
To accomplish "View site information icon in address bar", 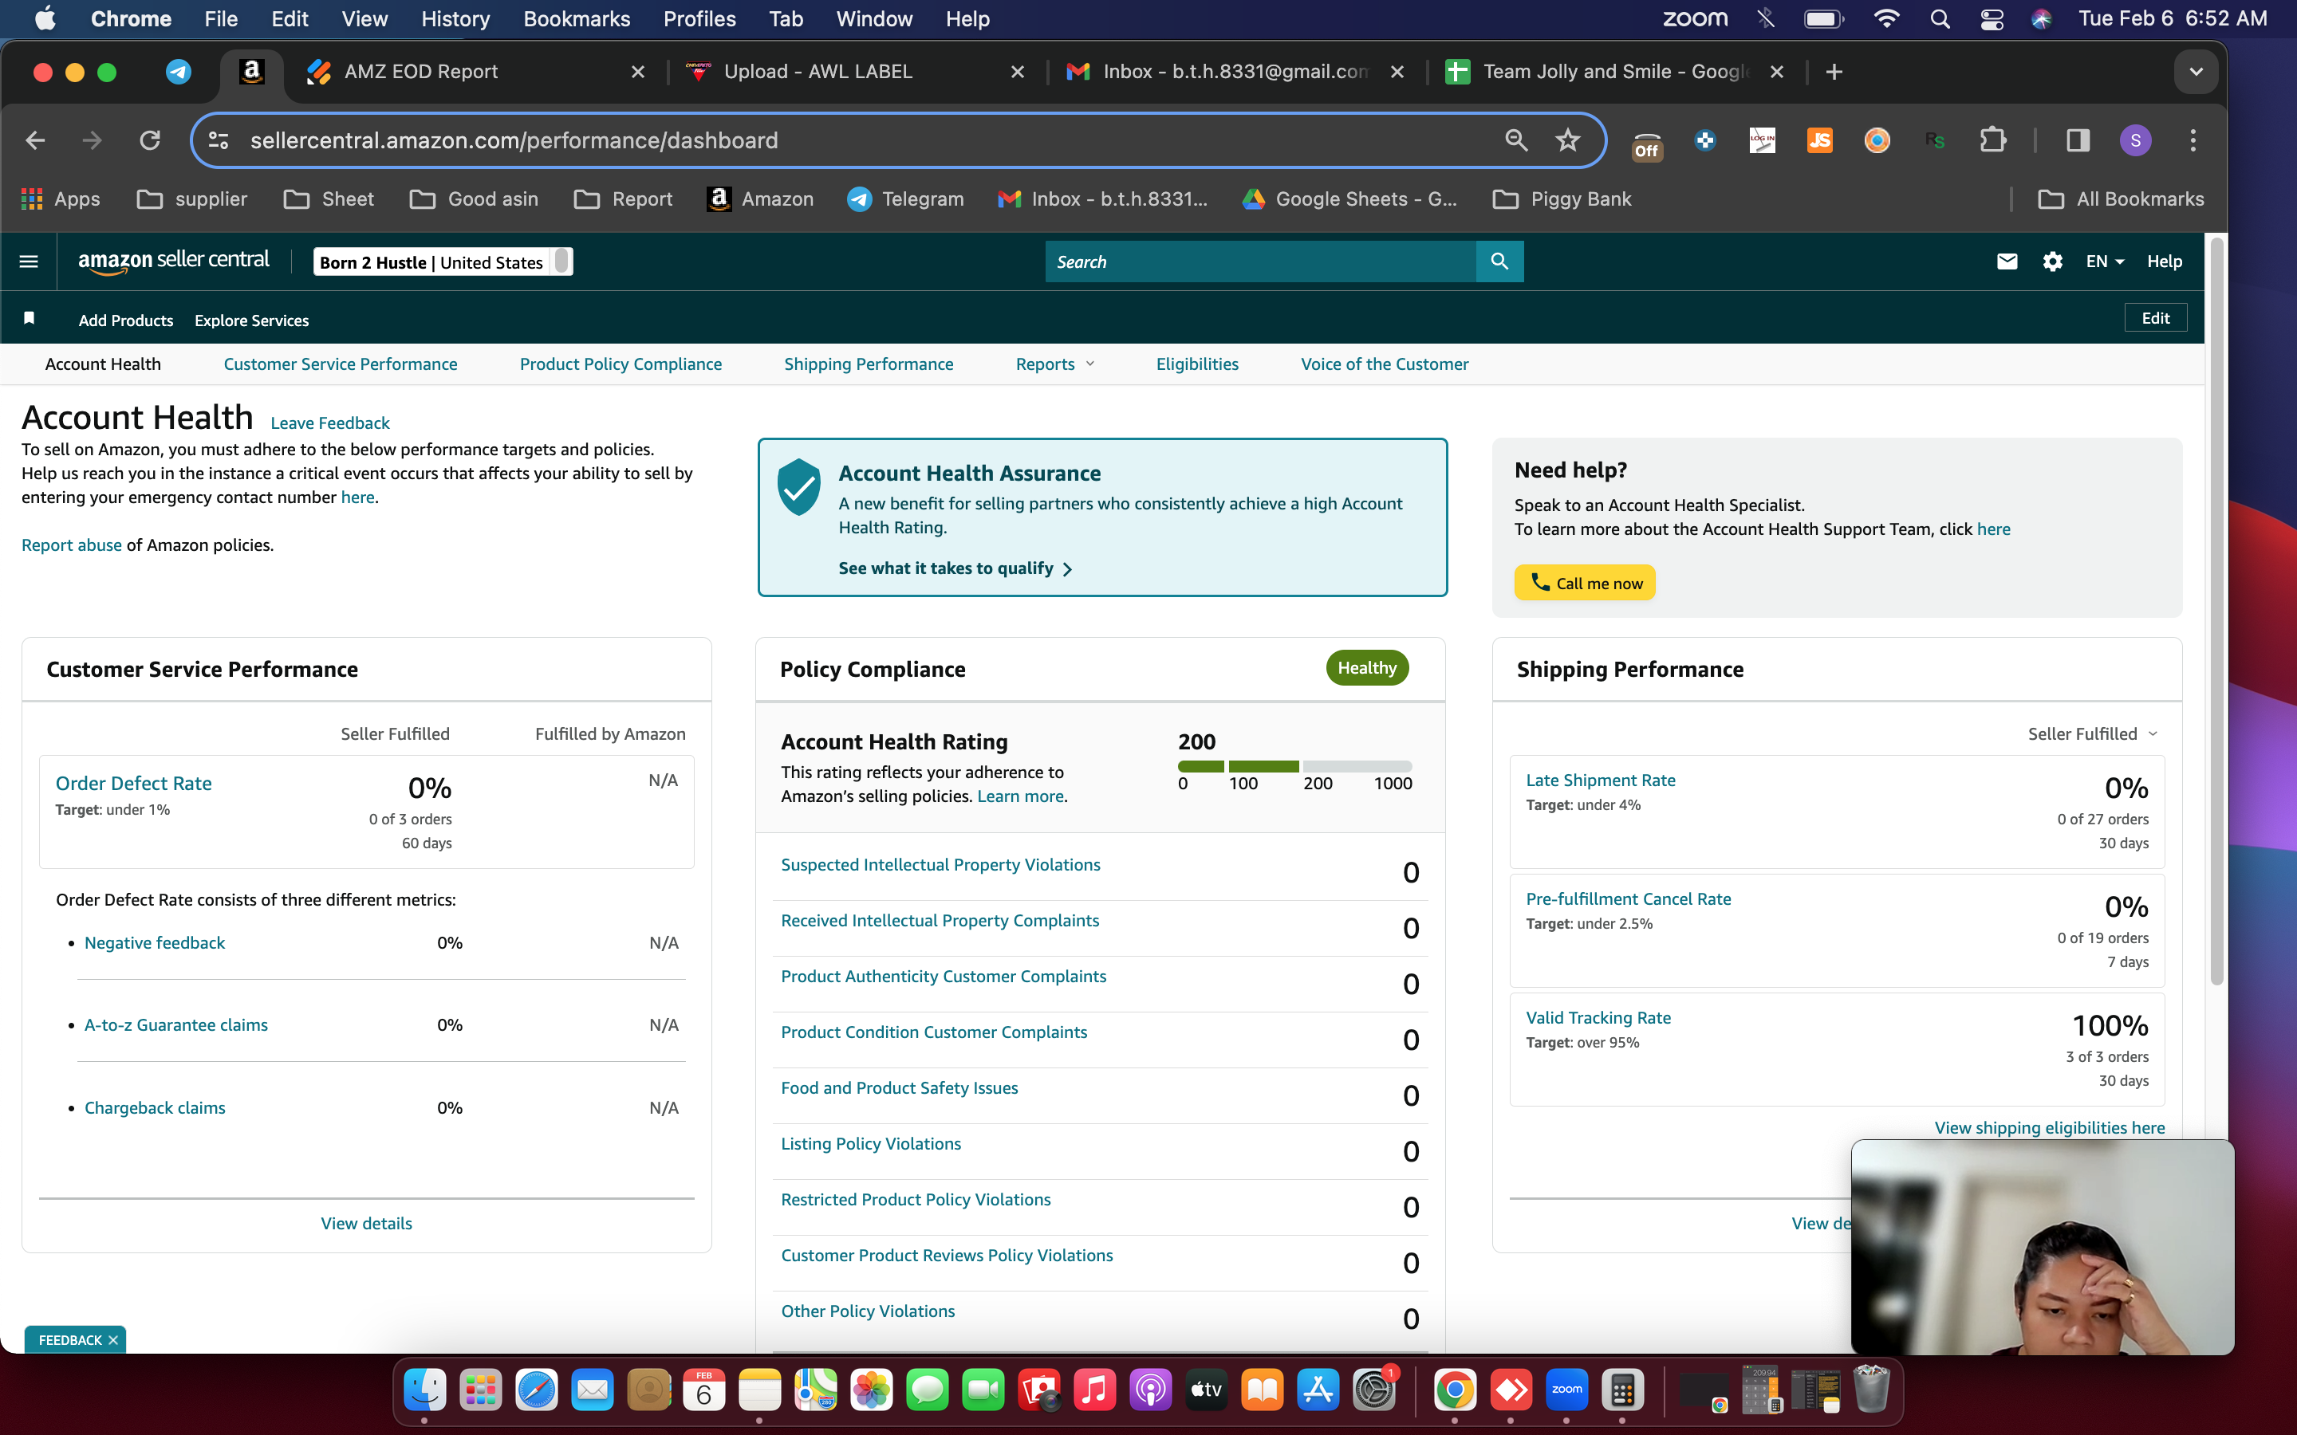I will click(219, 140).
